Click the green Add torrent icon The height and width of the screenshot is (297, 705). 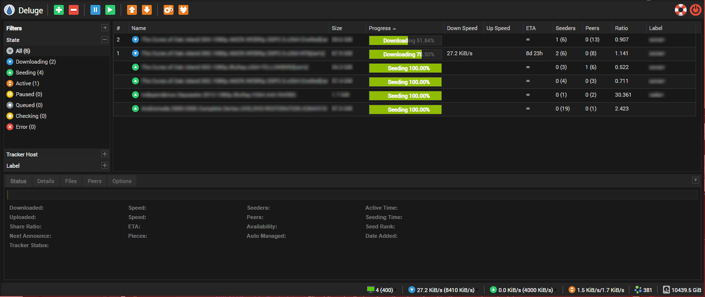click(x=59, y=10)
